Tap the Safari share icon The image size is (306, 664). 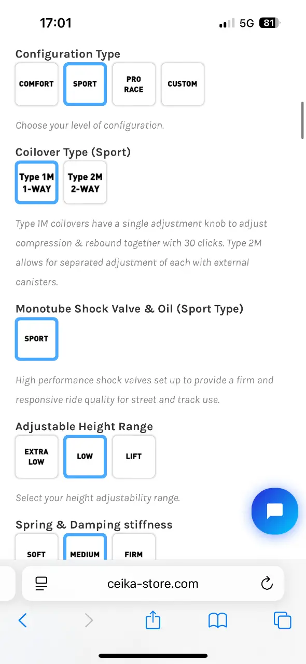[153, 620]
